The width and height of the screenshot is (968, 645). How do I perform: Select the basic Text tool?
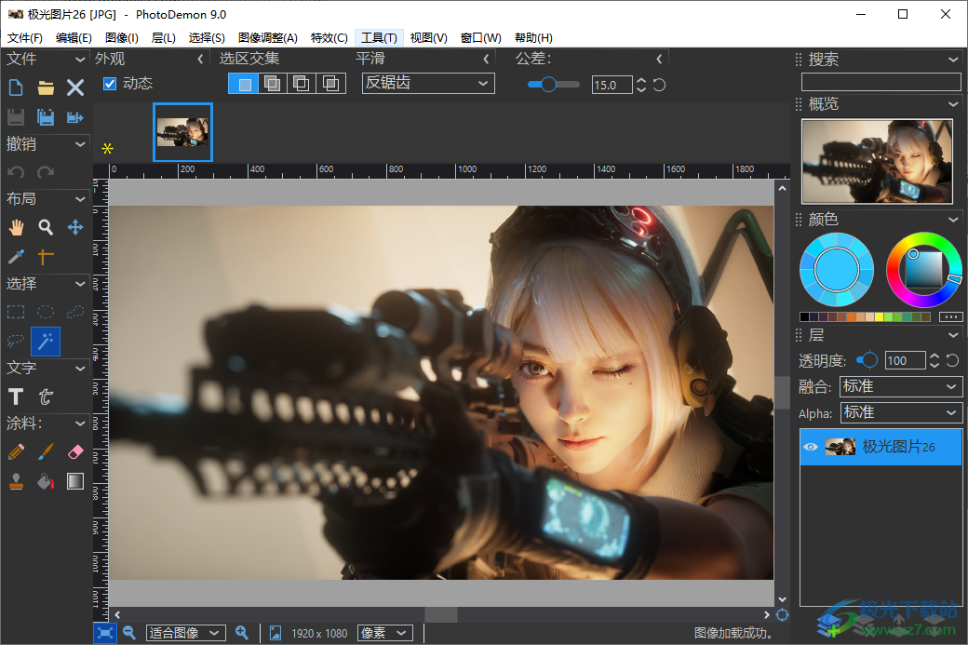click(x=16, y=396)
